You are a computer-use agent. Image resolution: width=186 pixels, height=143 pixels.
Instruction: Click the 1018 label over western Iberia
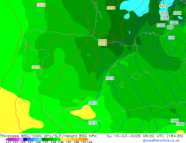pos(36,67)
